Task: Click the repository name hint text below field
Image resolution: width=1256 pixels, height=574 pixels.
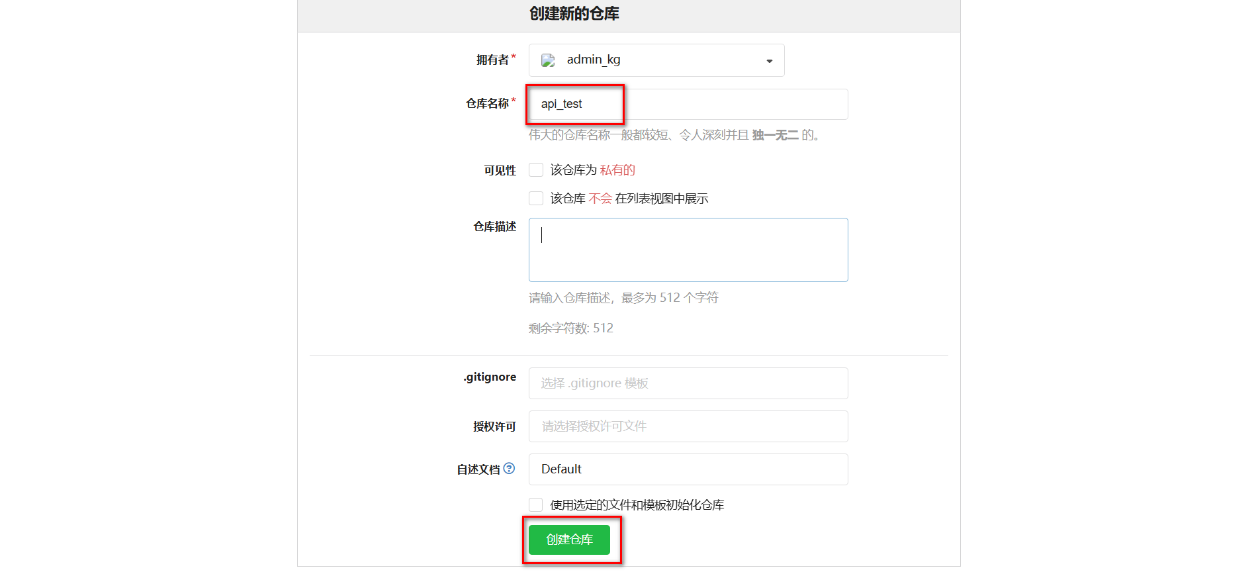Action: (x=674, y=135)
